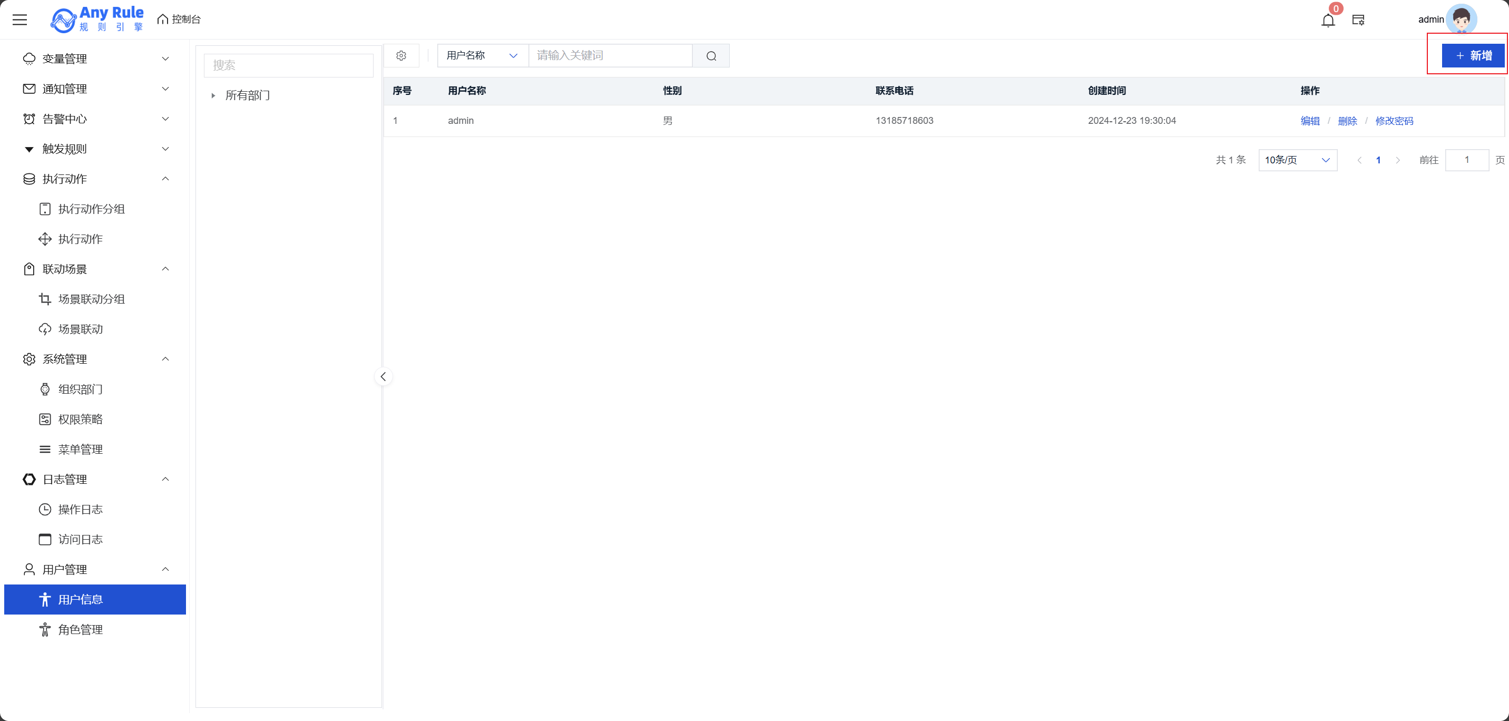Expand the 所有部门 tree node

213,95
